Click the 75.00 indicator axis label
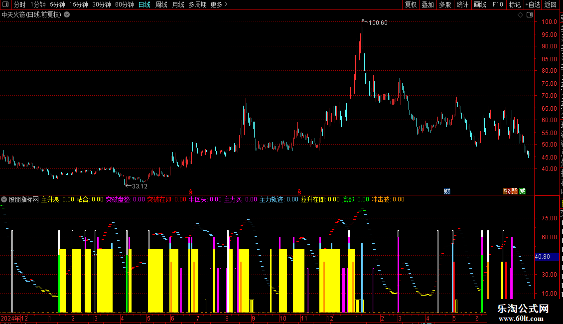563x324 pixels. point(549,218)
